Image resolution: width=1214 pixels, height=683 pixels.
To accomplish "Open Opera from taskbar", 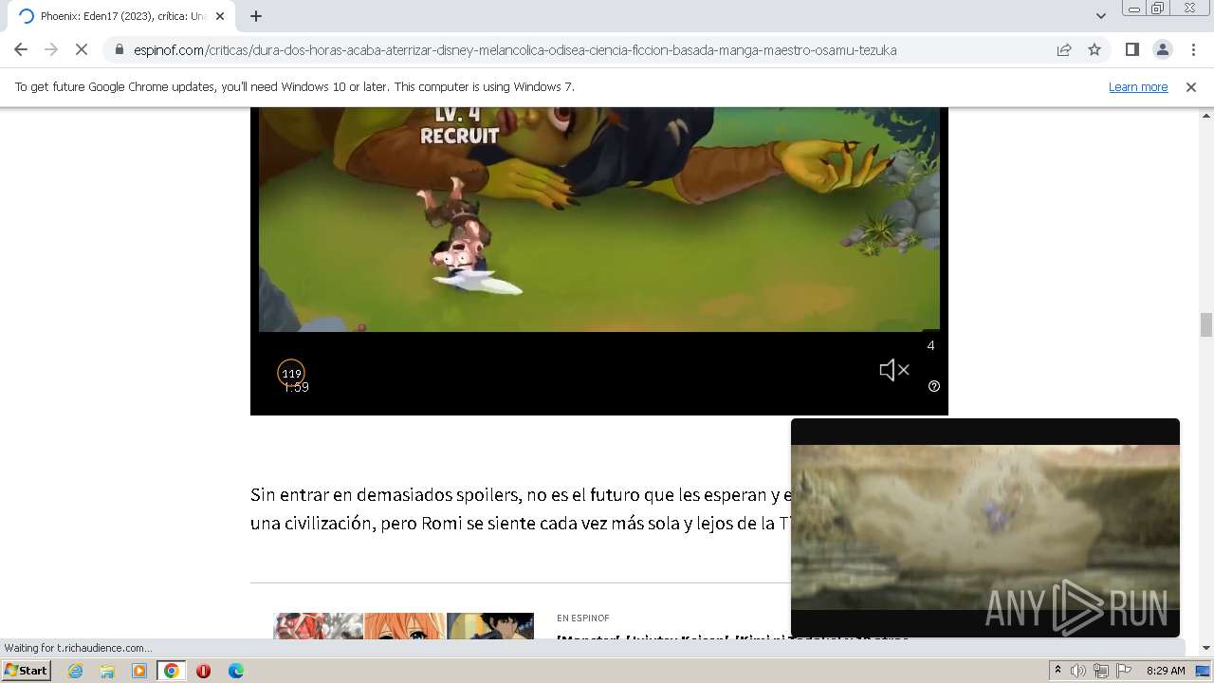I will pos(203,671).
